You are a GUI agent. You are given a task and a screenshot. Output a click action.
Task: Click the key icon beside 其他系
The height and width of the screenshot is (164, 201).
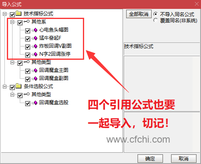pos(27,21)
